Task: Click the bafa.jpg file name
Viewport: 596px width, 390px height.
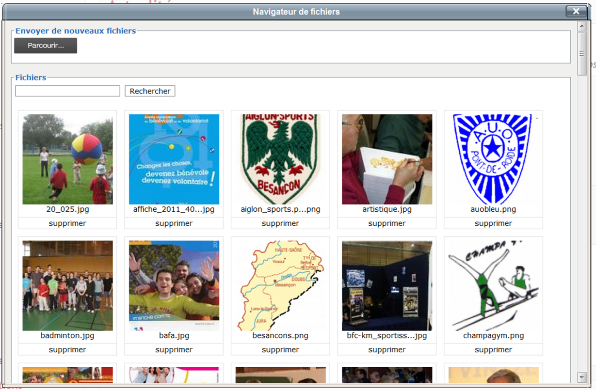Action: (174, 335)
